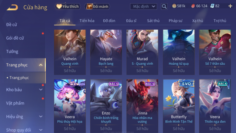Add currency with the plus icon

tap(230, 6)
